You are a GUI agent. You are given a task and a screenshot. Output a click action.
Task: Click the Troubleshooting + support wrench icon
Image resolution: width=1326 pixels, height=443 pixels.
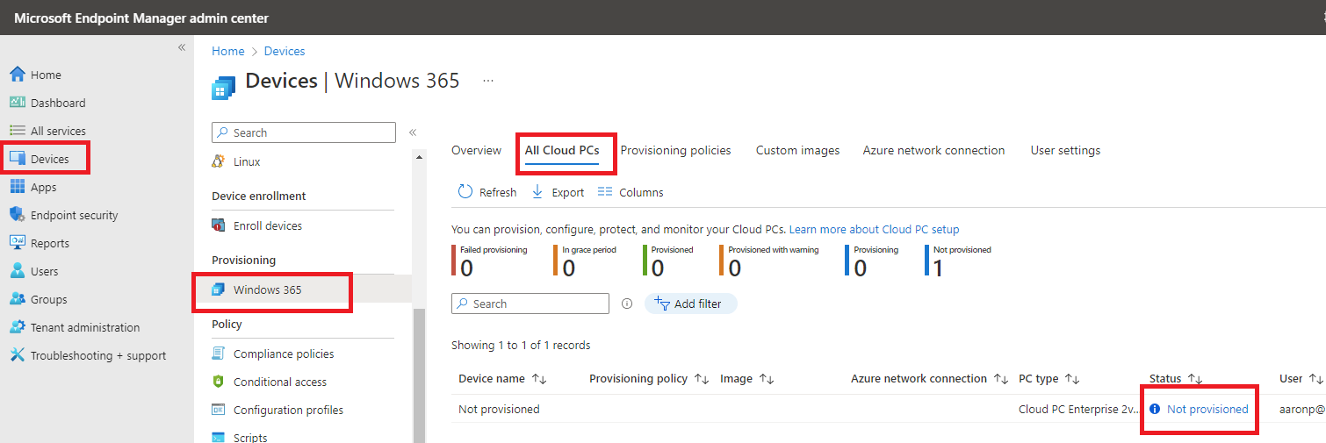[x=17, y=355]
